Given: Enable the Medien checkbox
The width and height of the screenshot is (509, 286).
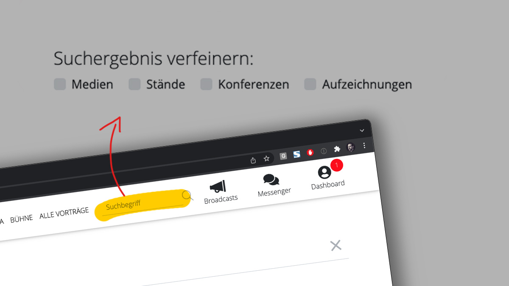Looking at the screenshot, I should point(60,84).
